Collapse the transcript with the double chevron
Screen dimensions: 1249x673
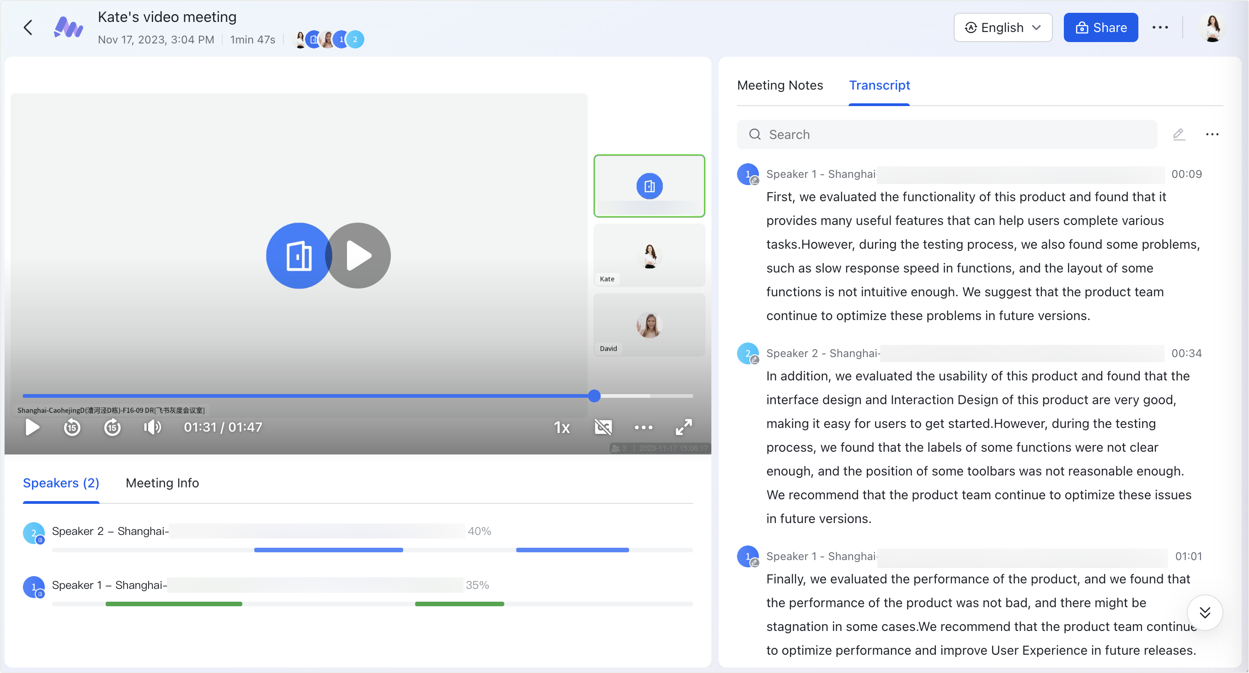[1206, 612]
